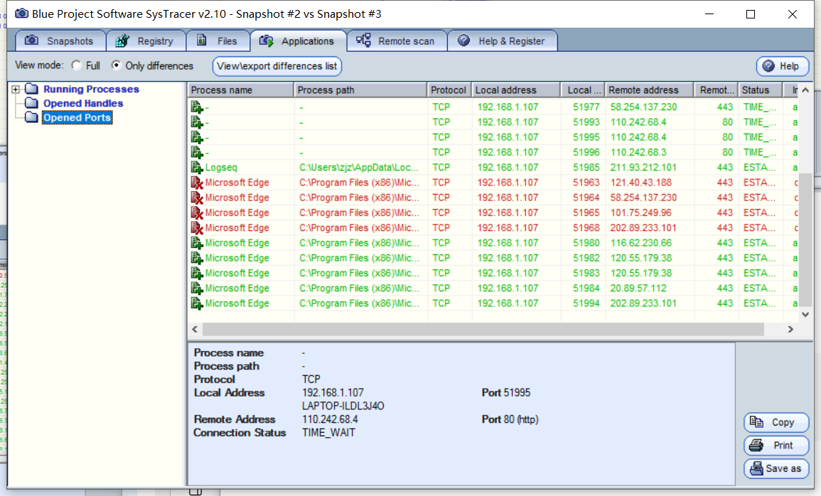The height and width of the screenshot is (496, 821).
Task: Click remote address 121.40.43.188
Action: point(642,183)
